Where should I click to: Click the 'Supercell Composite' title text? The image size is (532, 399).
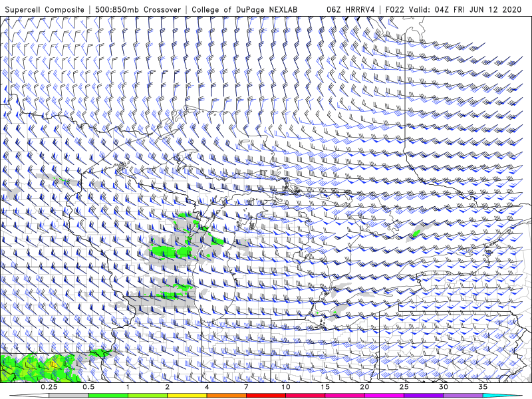coord(45,9)
